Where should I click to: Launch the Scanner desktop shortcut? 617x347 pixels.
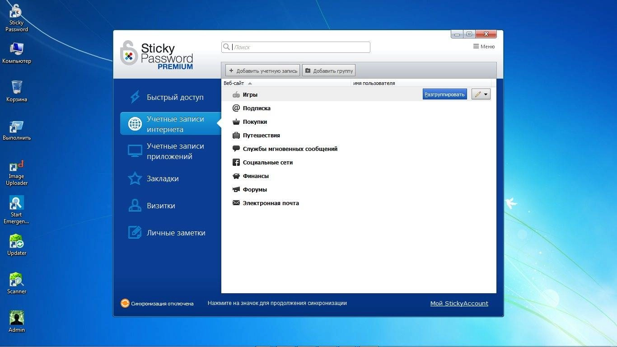[17, 283]
